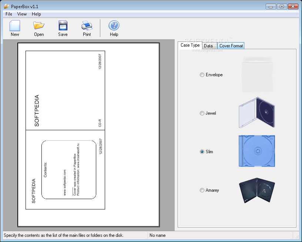Screen dimensions: 302x242
Task: Select the Amarey case type radio button
Action: 202,190
